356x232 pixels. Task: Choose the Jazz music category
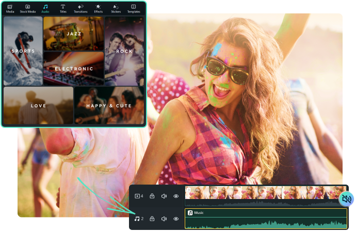pos(74,34)
